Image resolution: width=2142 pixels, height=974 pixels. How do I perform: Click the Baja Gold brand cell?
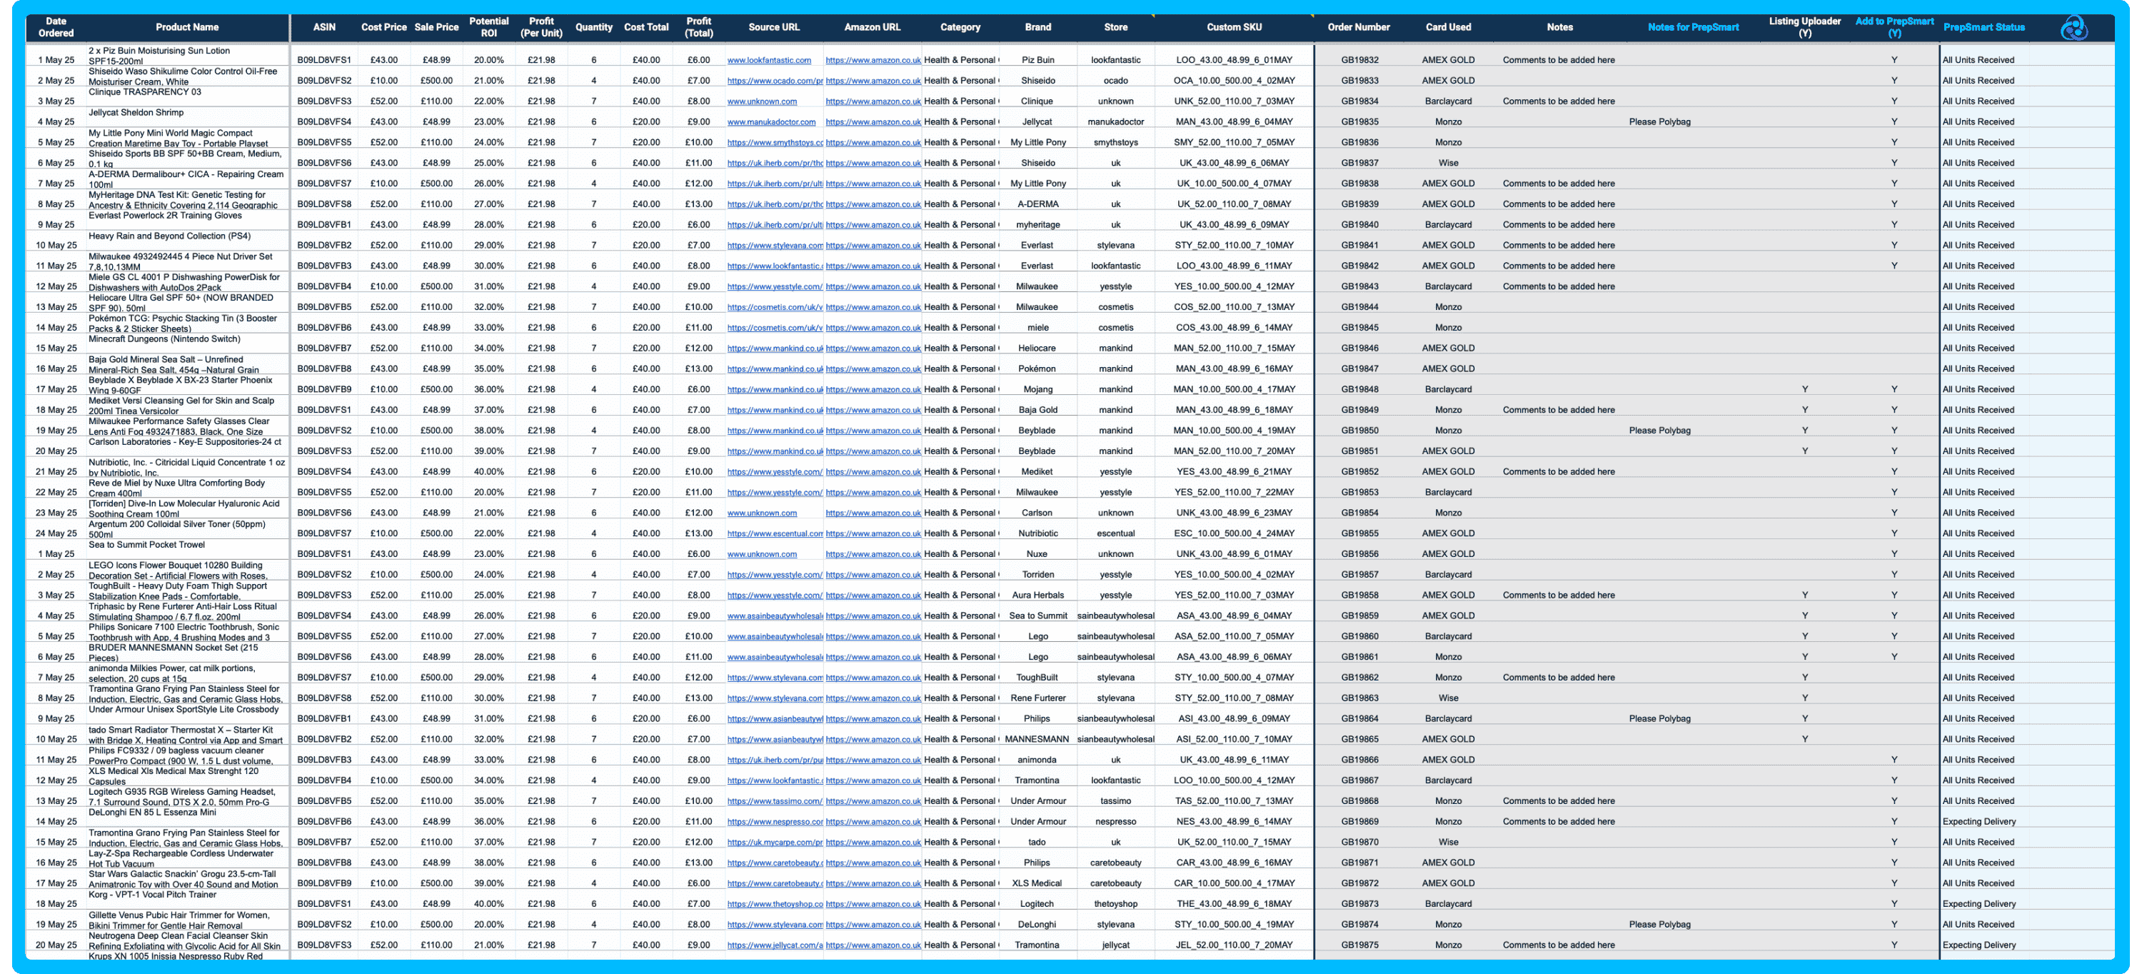pyautogui.click(x=1037, y=410)
